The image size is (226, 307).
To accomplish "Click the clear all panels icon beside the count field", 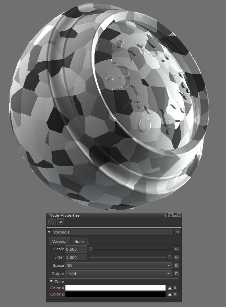I will click(x=61, y=222).
